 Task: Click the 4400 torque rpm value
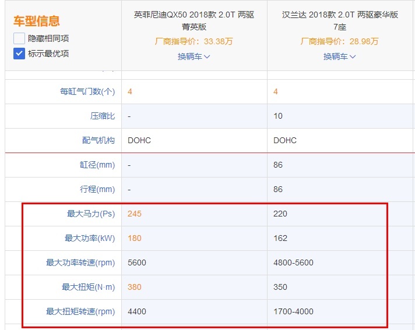(137, 311)
